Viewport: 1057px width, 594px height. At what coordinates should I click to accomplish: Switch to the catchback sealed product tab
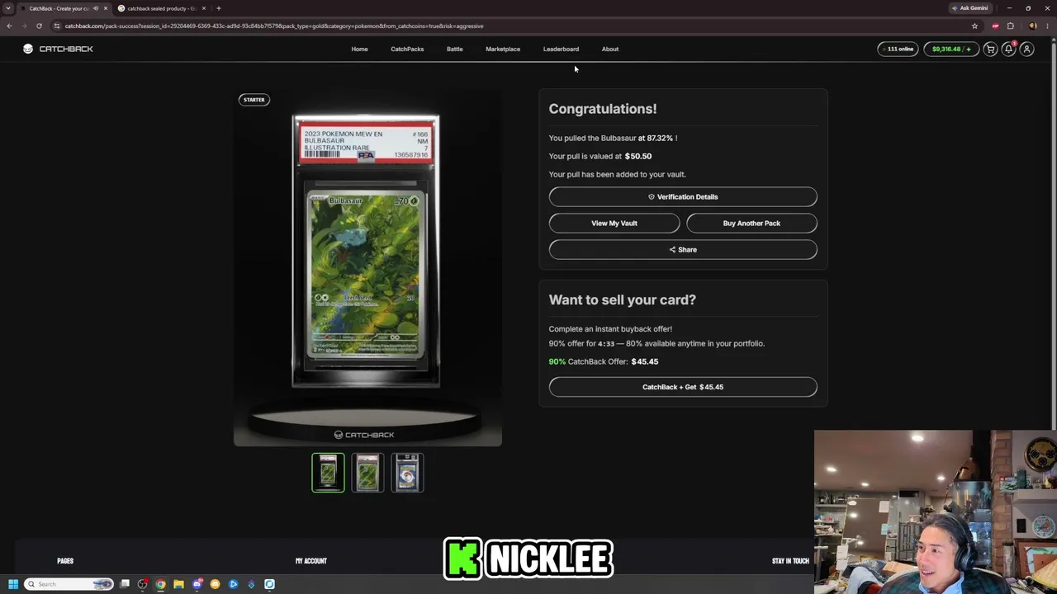pyautogui.click(x=162, y=8)
